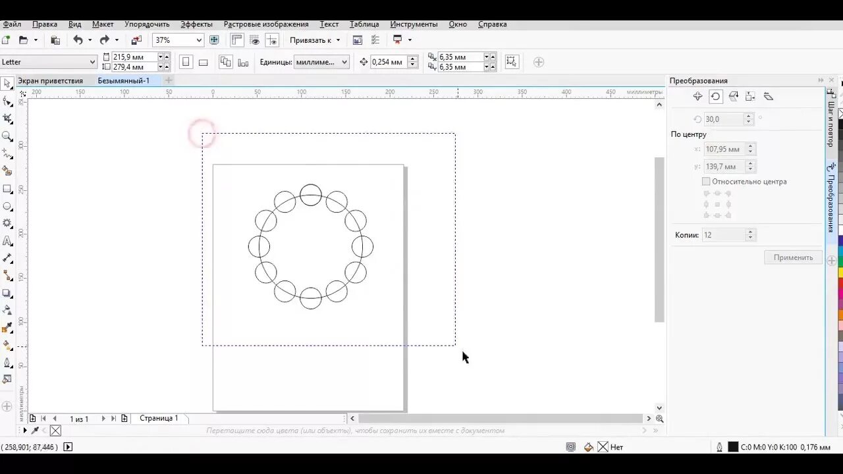Select the Connector line tool
Image resolution: width=843 pixels, height=474 pixels.
(7, 276)
